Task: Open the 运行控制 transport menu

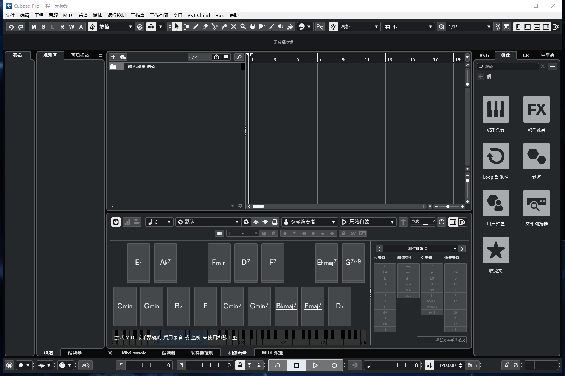Action: [x=116, y=16]
